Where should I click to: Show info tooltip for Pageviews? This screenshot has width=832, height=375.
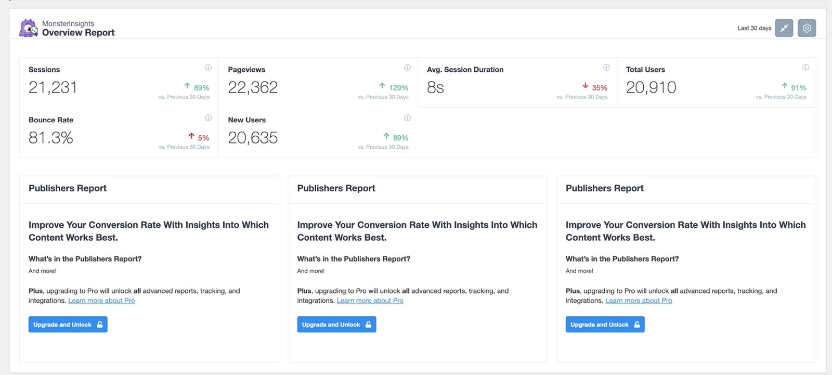pyautogui.click(x=407, y=68)
